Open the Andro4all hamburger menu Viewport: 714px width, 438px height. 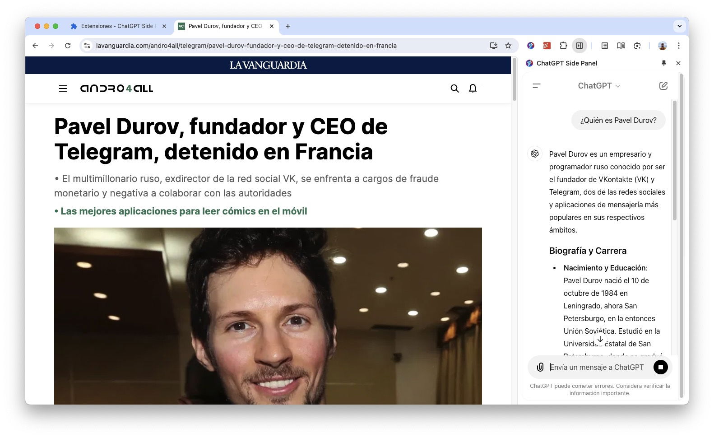pos(63,89)
